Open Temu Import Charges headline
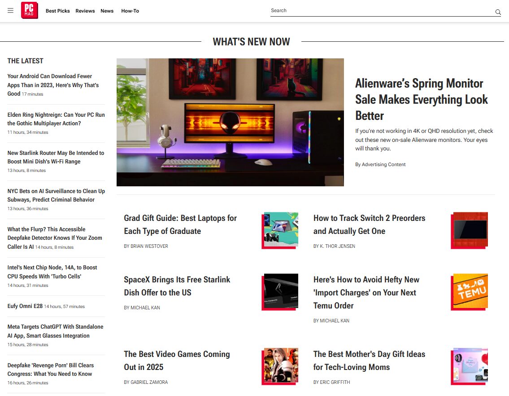The image size is (509, 396). [366, 292]
